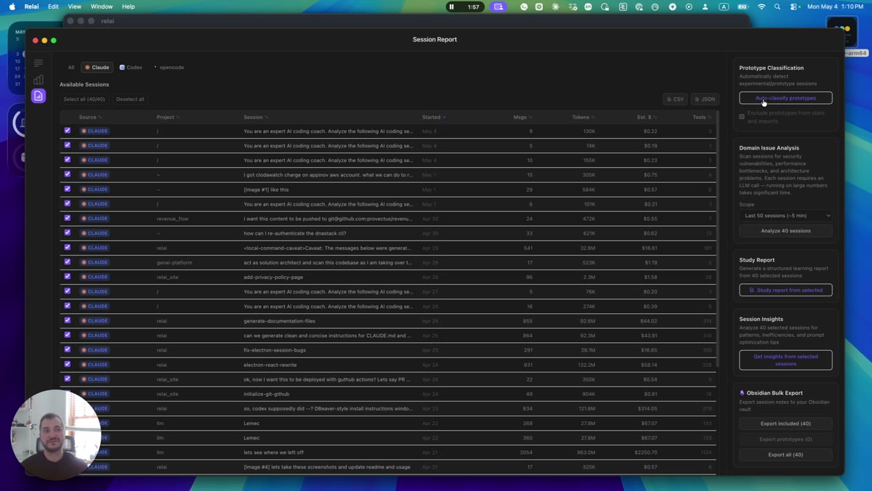Viewport: 872px width, 491px height.
Task: Sort by Session column sort icon
Action: tap(267, 117)
